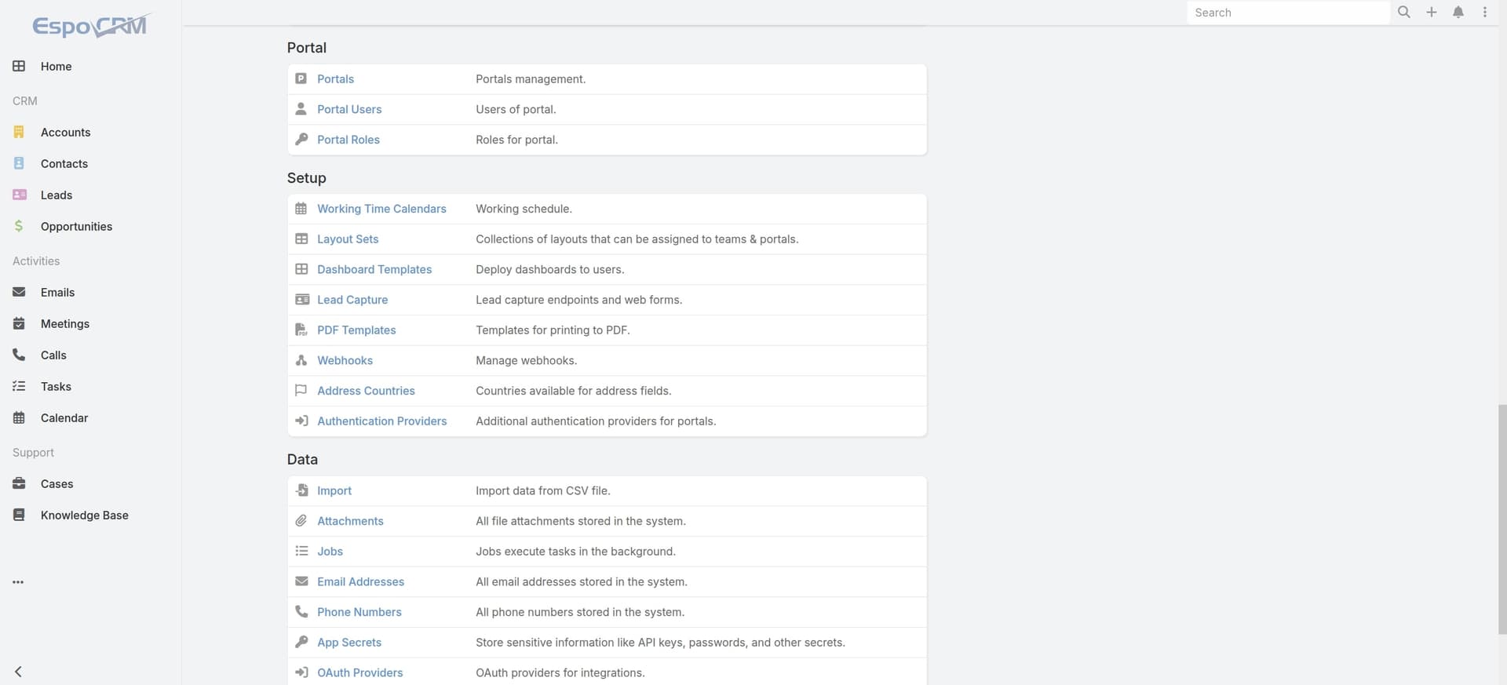This screenshot has height=685, width=1507.
Task: Open the Portals management link
Action: point(335,79)
